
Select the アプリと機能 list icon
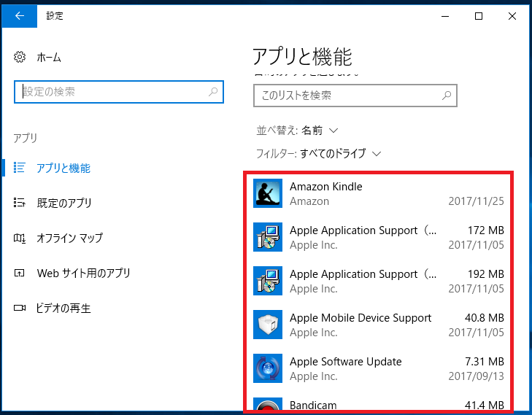pyautogui.click(x=20, y=168)
